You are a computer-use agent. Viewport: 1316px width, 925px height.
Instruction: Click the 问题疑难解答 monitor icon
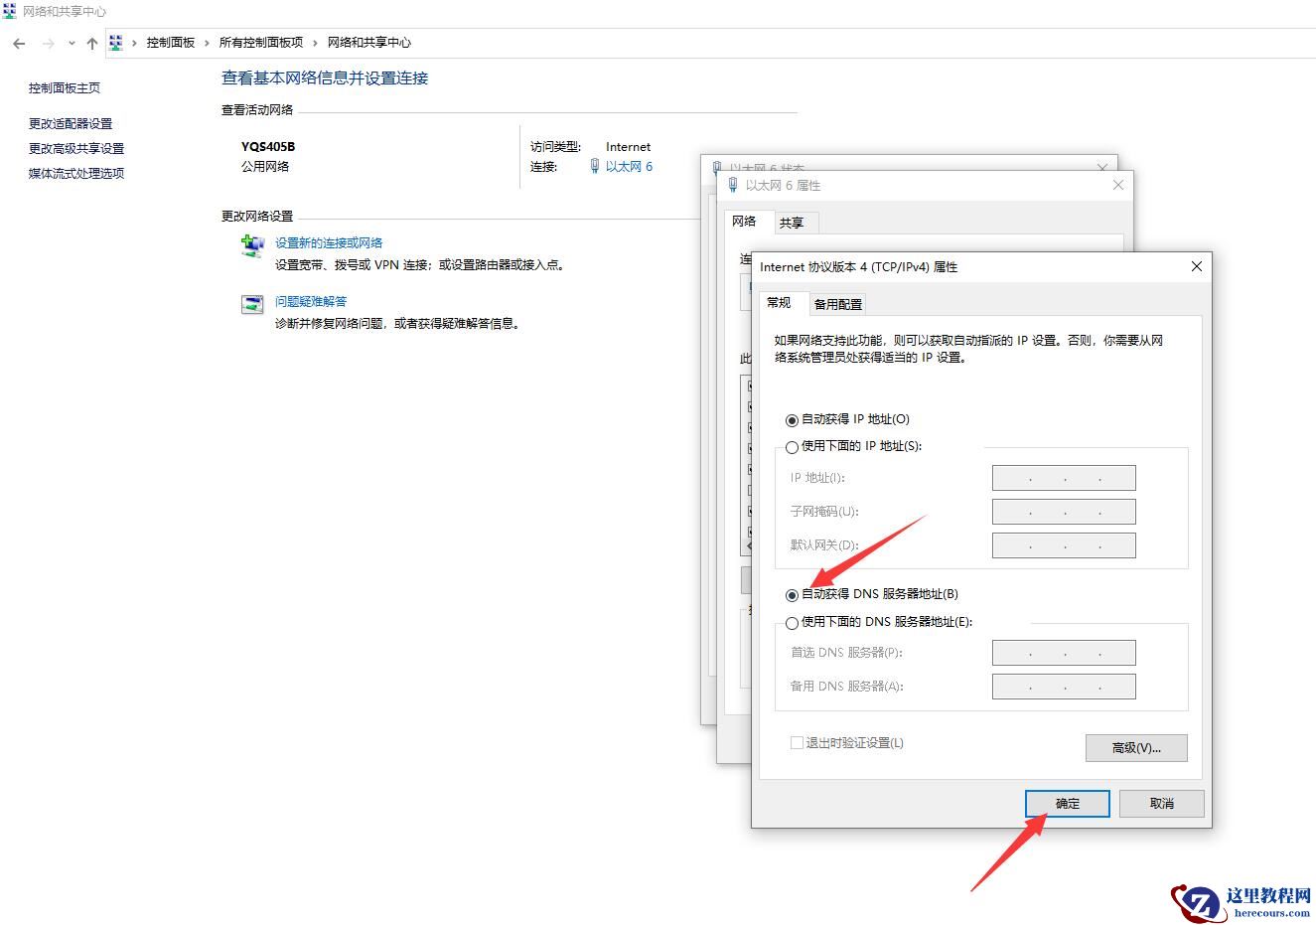pos(251,304)
